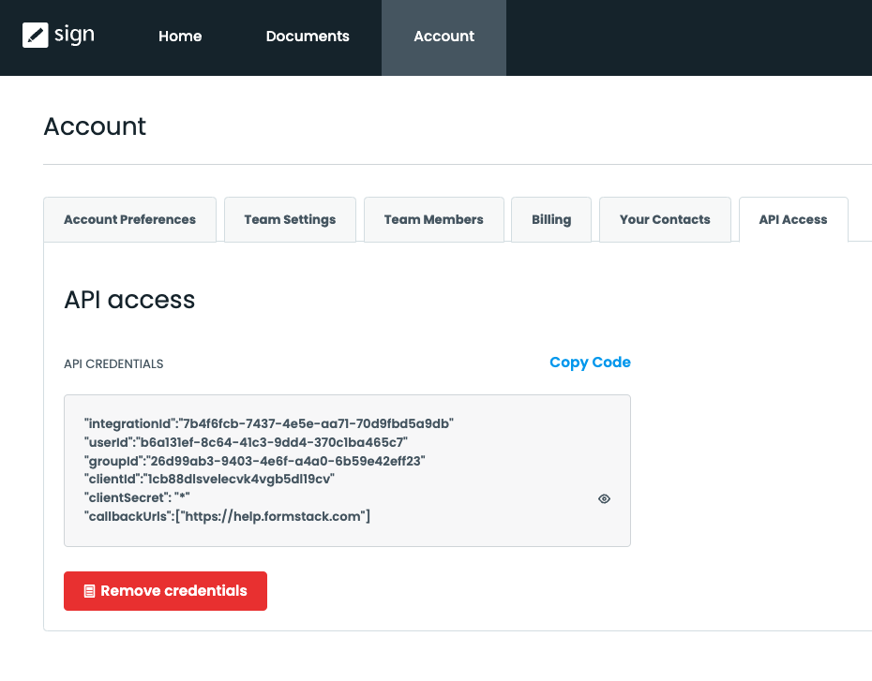The width and height of the screenshot is (872, 681).
Task: Click the API CREDENTIALS label
Action: [x=113, y=363]
